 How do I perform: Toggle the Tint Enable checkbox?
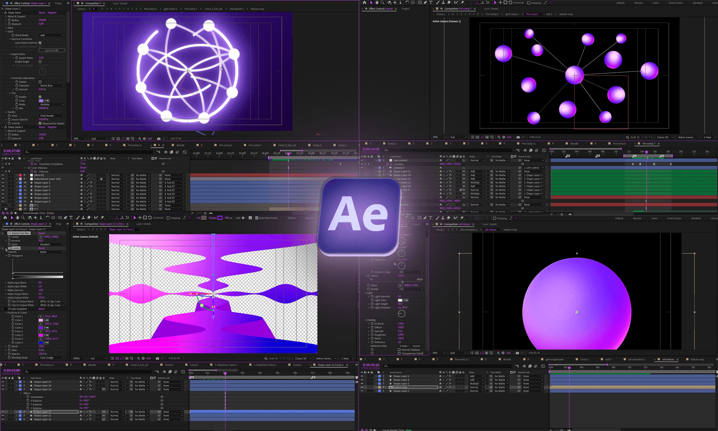pos(40,97)
